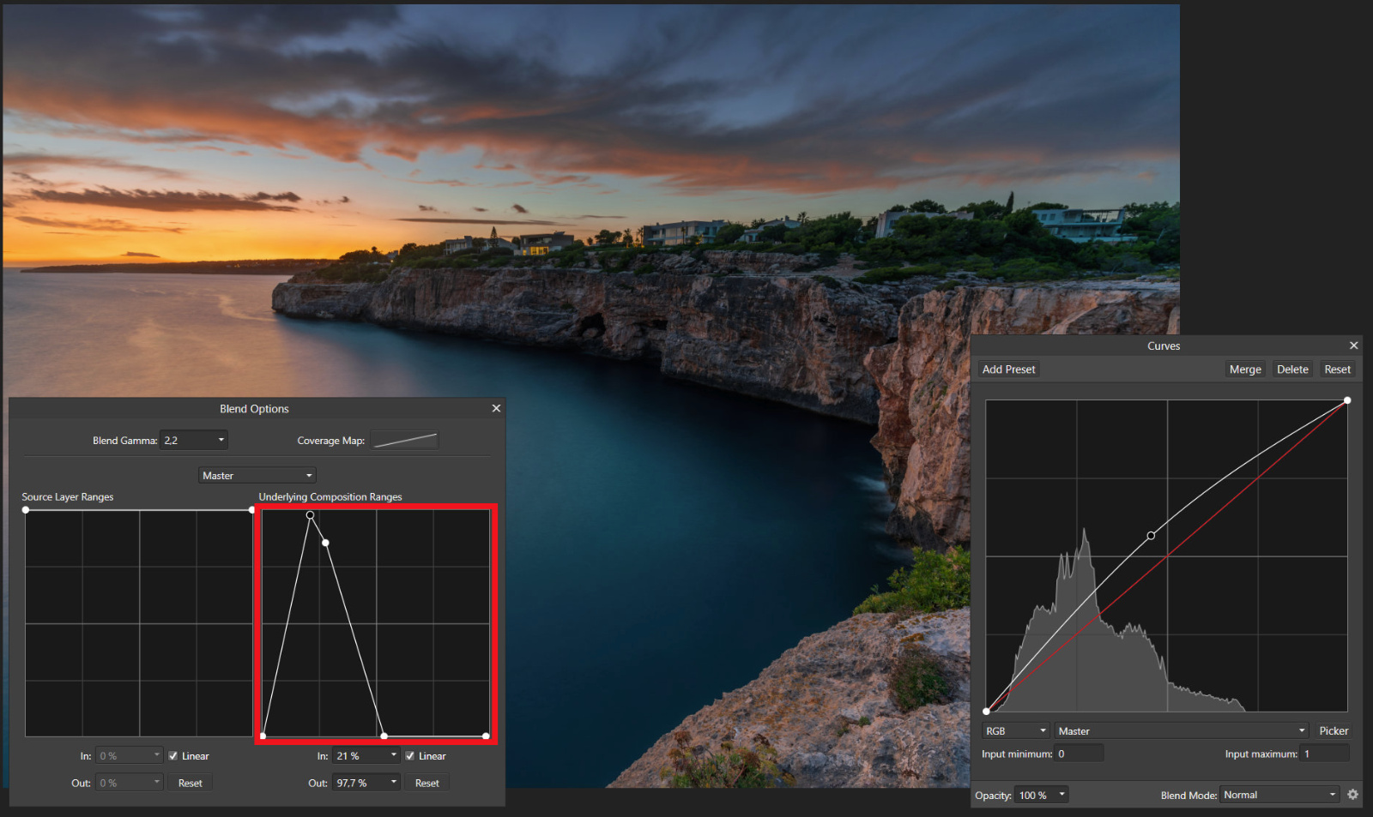
Task: Click the Delete button in Curves
Action: coord(1292,369)
